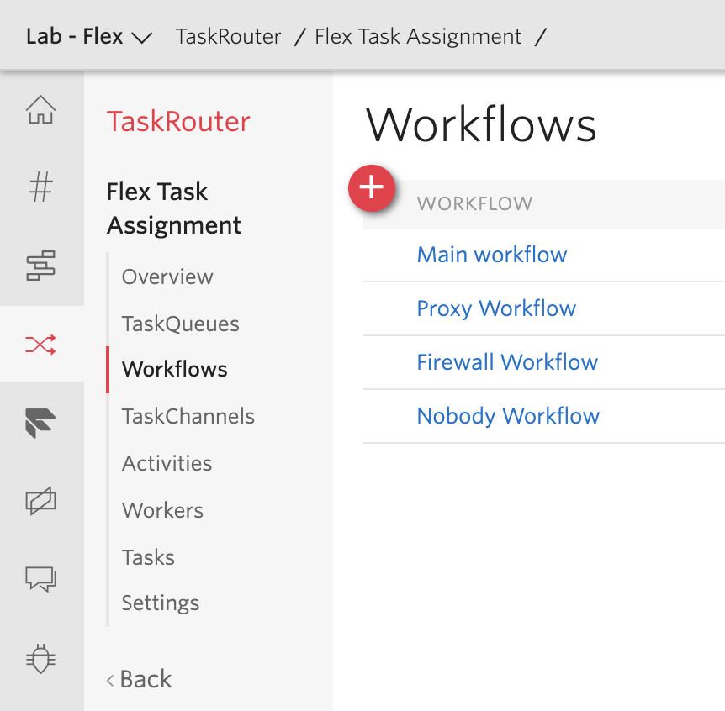Open the debugger bug icon
This screenshot has height=711, width=725.
pyautogui.click(x=40, y=658)
